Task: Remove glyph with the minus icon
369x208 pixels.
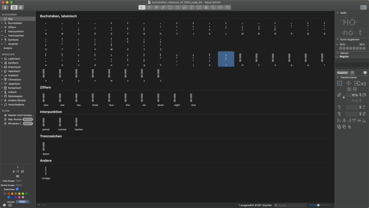Action: click(44, 205)
